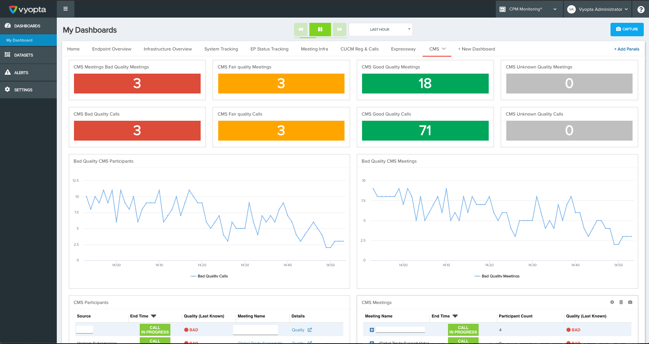Viewport: 649px width, 344px height.
Task: Click the Datasets sidebar icon
Action: pos(7,55)
